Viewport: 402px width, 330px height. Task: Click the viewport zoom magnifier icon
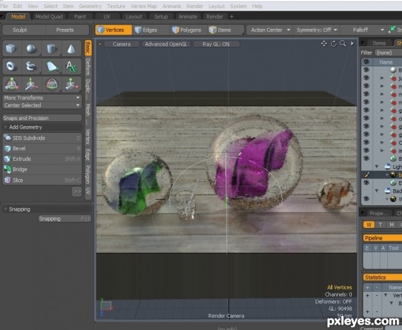point(343,44)
